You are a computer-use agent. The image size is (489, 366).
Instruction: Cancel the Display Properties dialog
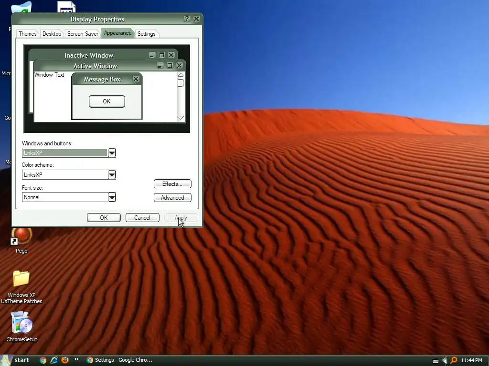pyautogui.click(x=142, y=217)
